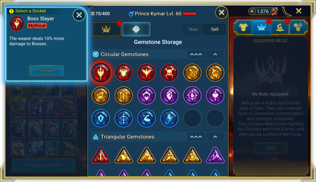Collapse the Triangular Gemstones section
Viewport: 316px width, 182px height.
215,137
